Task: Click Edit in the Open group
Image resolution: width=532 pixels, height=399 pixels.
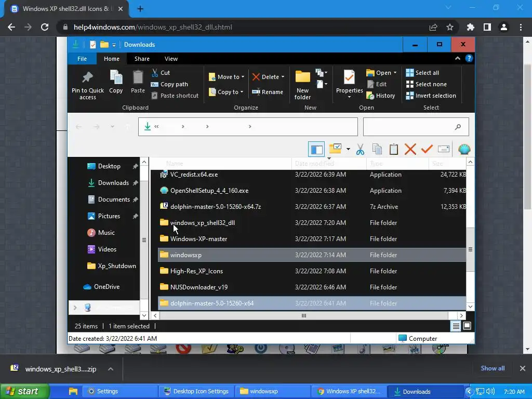Action: [x=377, y=84]
